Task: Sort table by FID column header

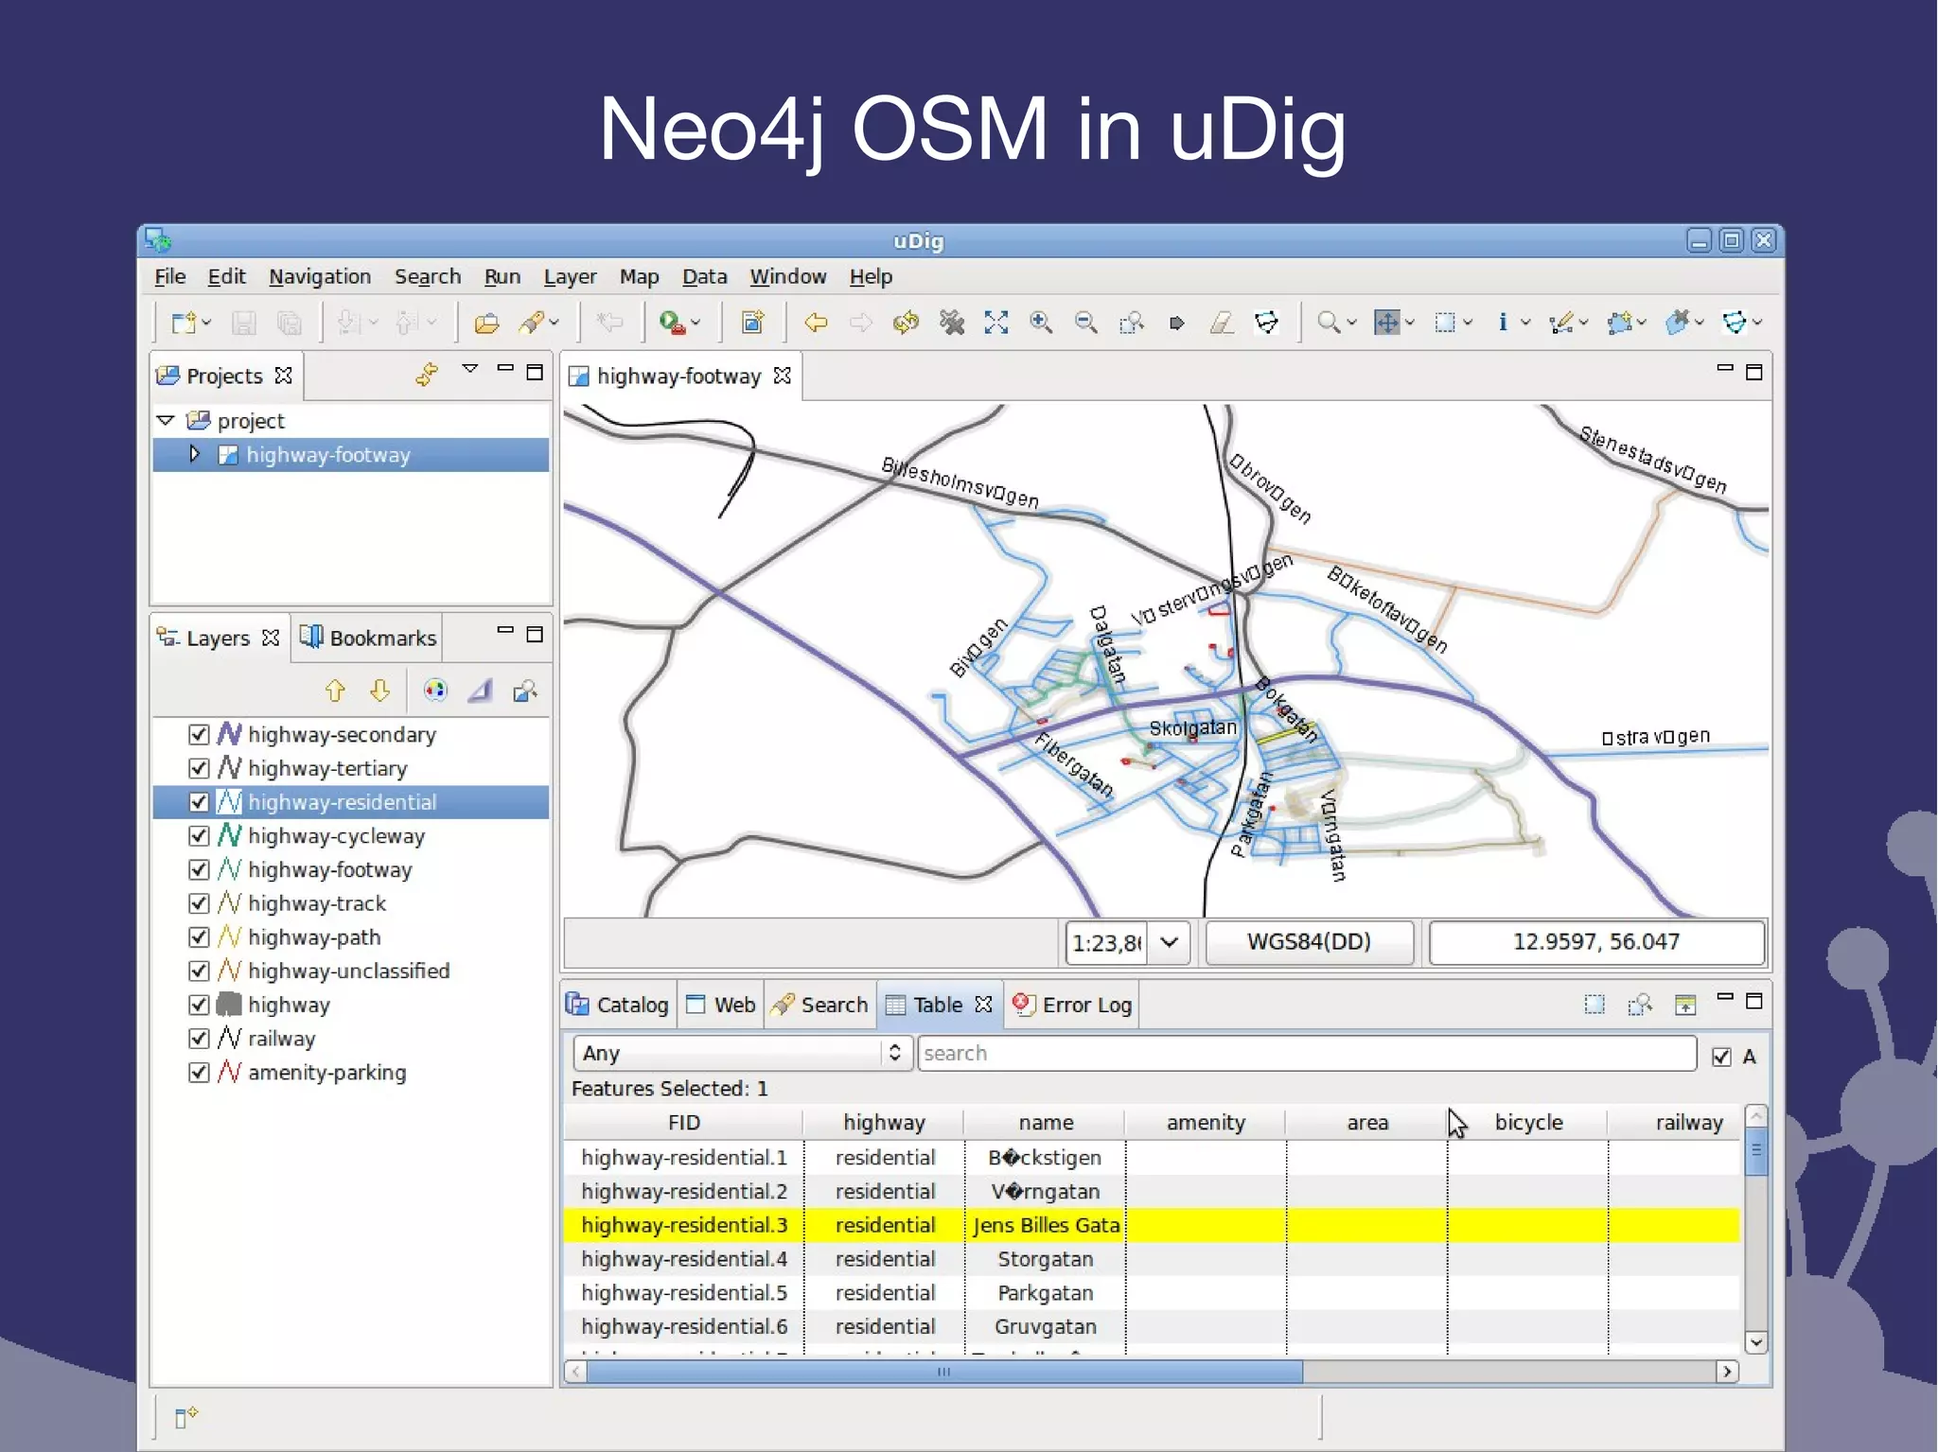Action: pos(684,1123)
